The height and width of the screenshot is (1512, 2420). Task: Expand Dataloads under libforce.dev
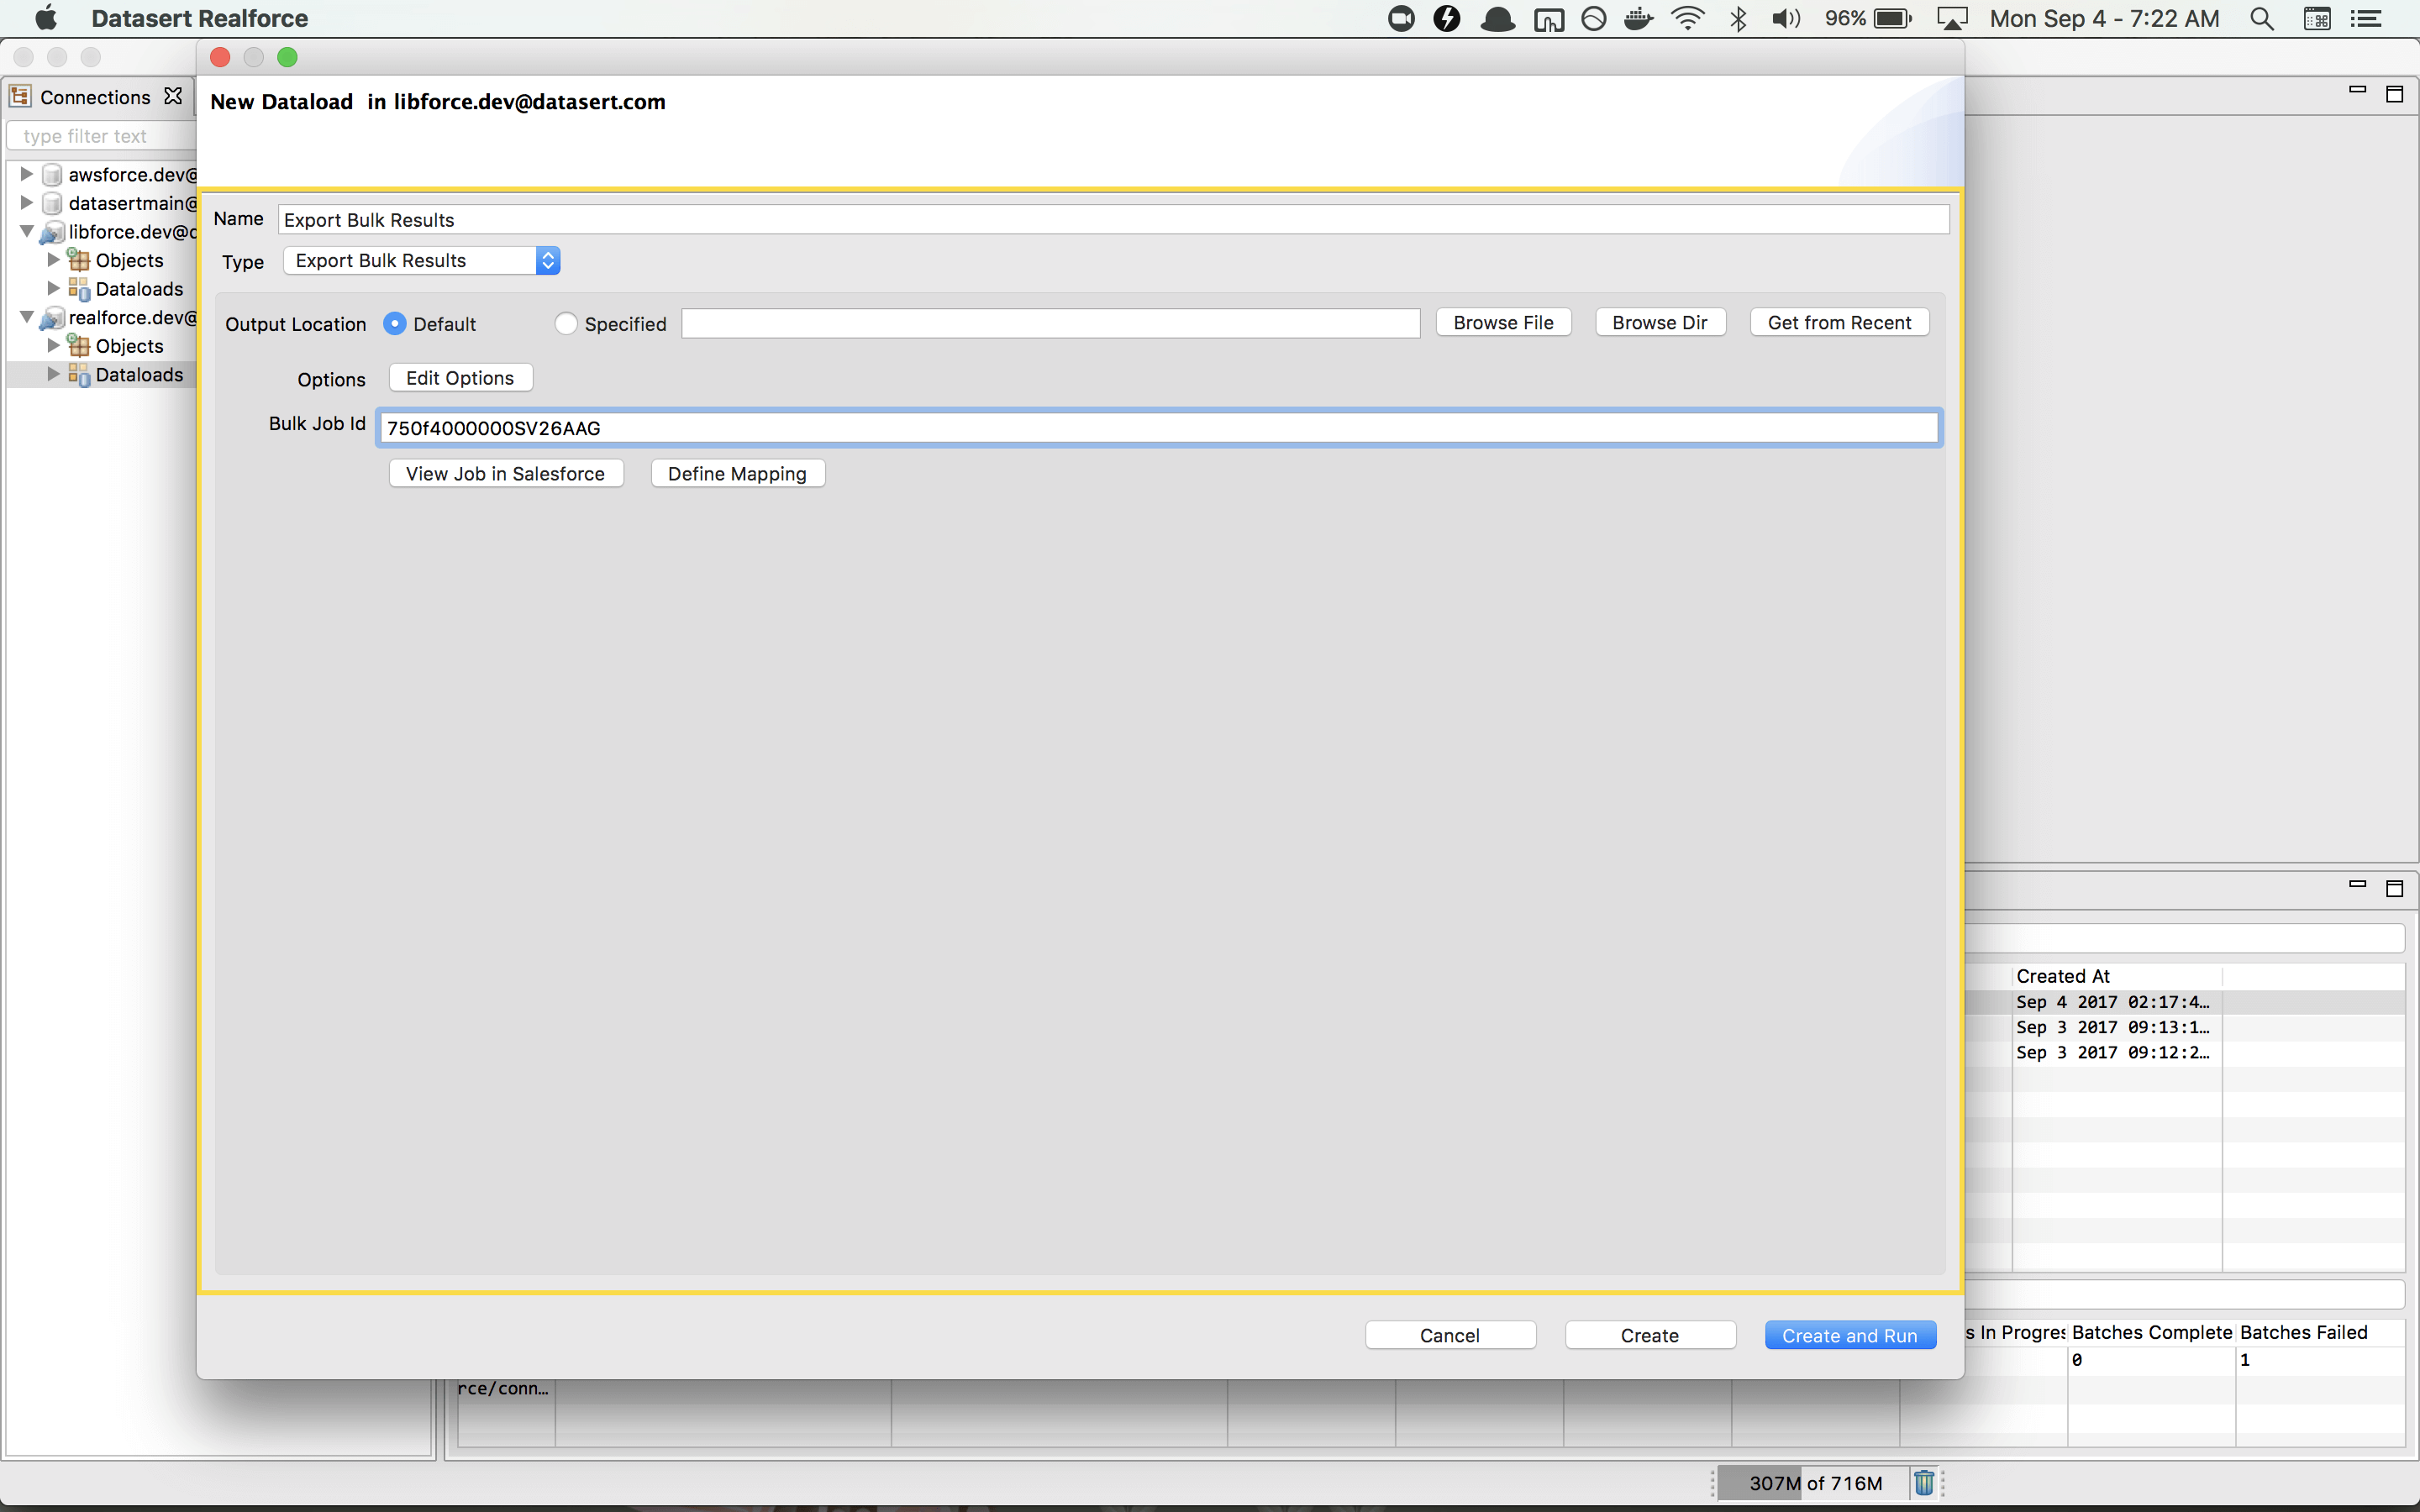pos(54,288)
